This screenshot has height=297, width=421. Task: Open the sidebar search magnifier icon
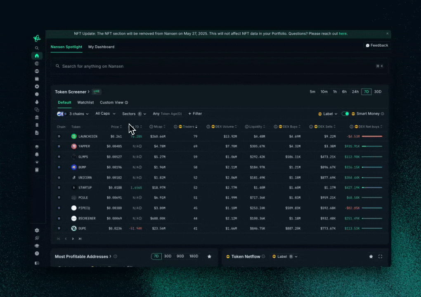37,48
